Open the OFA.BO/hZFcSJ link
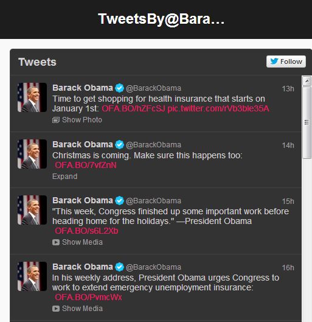 pos(133,108)
